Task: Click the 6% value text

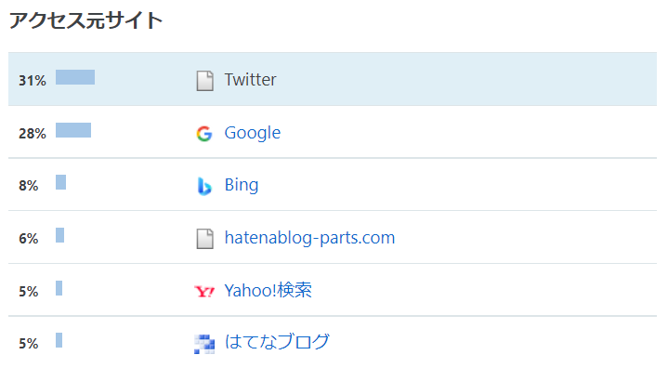Action: coord(29,239)
